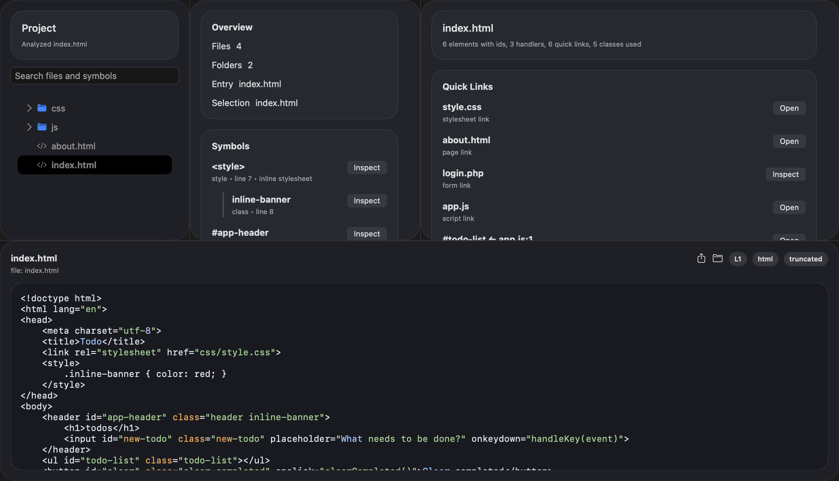Click the 'Folders 2' overview row
Viewport: 839px width, 481px height.
point(232,65)
